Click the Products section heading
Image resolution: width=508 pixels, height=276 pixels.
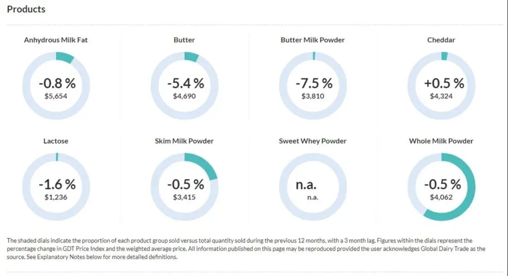tap(26, 9)
